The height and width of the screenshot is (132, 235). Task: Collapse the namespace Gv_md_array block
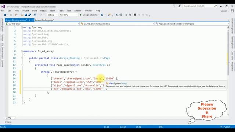[x=22, y=51]
